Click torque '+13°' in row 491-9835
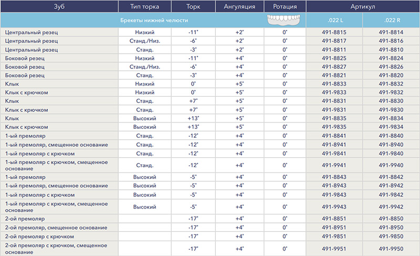This screenshot has width=420, height=256. [193, 127]
